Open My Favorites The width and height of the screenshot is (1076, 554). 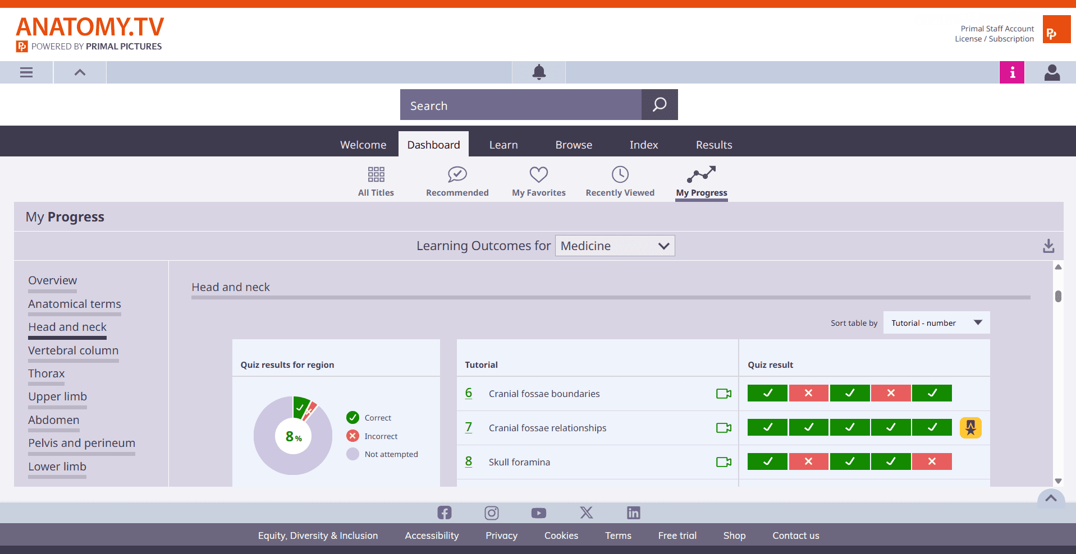[x=538, y=181]
